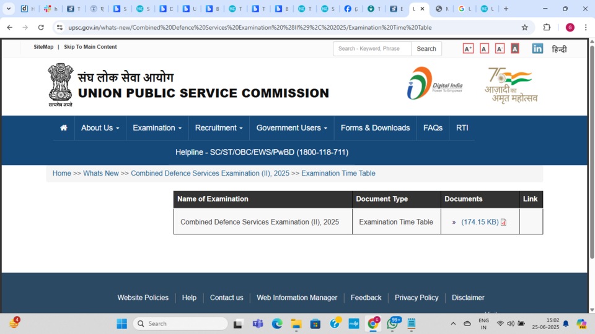595x334 pixels.
Task: Switch site language to Hindi
Action: 559,49
